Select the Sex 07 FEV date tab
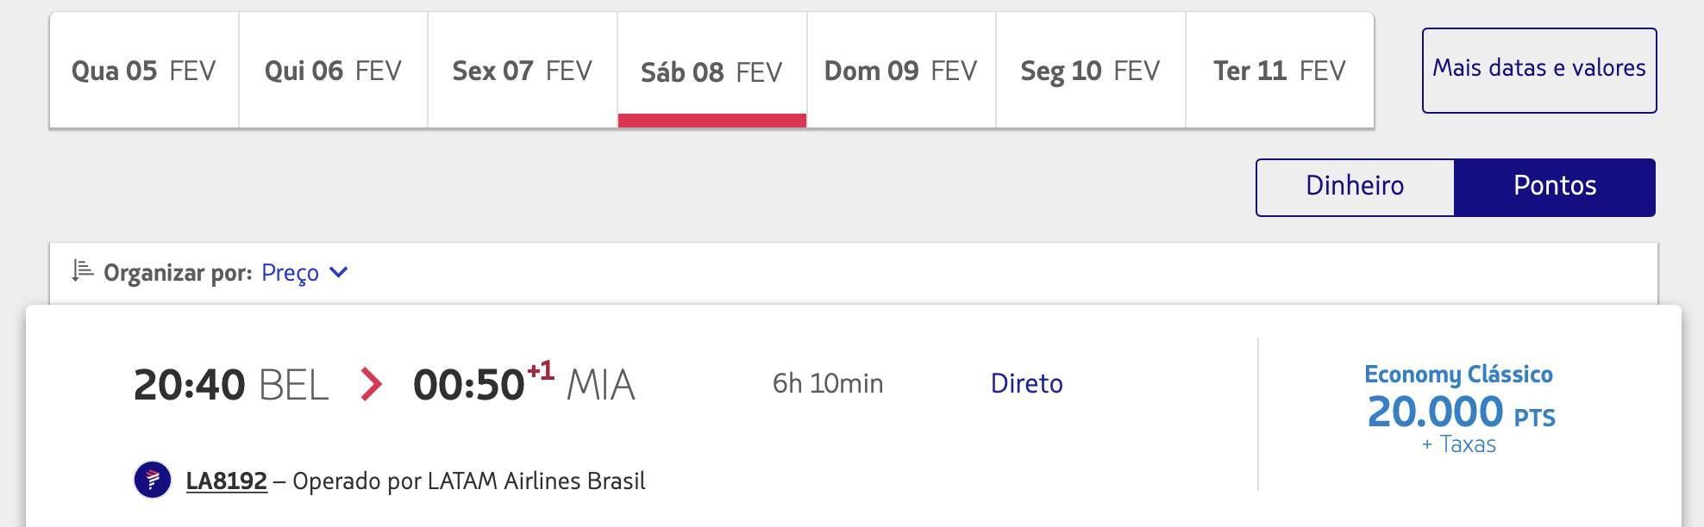The width and height of the screenshot is (1704, 527). (x=523, y=71)
